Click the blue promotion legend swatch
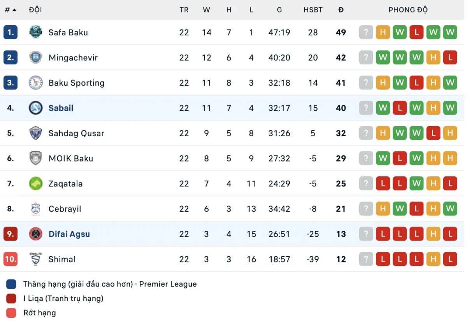Viewport: 467px width, 322px height. tap(11, 284)
